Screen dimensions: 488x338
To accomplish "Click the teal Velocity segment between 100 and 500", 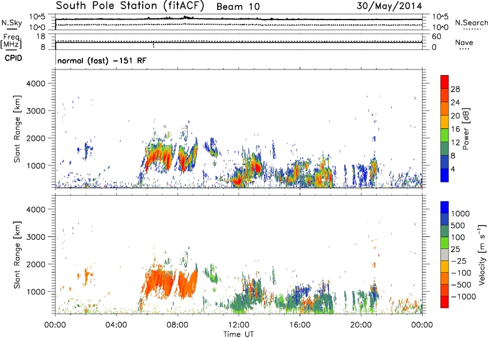I will coord(445,231).
